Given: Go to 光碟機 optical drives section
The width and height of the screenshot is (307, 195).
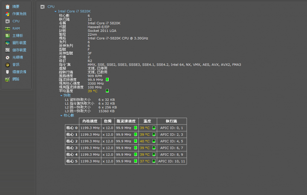Looking at the screenshot, I should point(17,57).
